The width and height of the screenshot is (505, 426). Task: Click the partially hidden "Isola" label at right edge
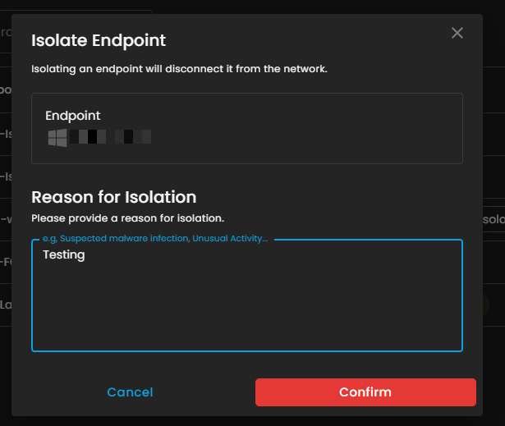pos(493,220)
